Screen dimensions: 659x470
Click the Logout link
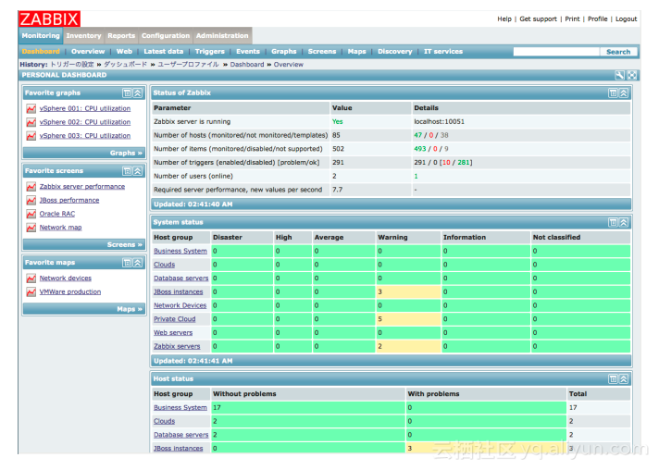[627, 19]
